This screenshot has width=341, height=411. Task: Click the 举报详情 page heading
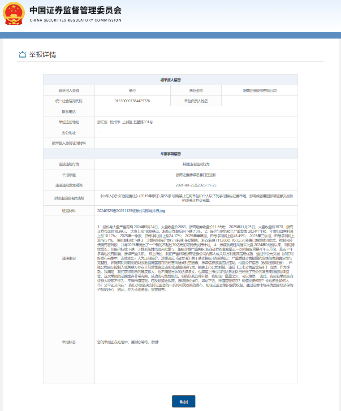tap(43, 55)
